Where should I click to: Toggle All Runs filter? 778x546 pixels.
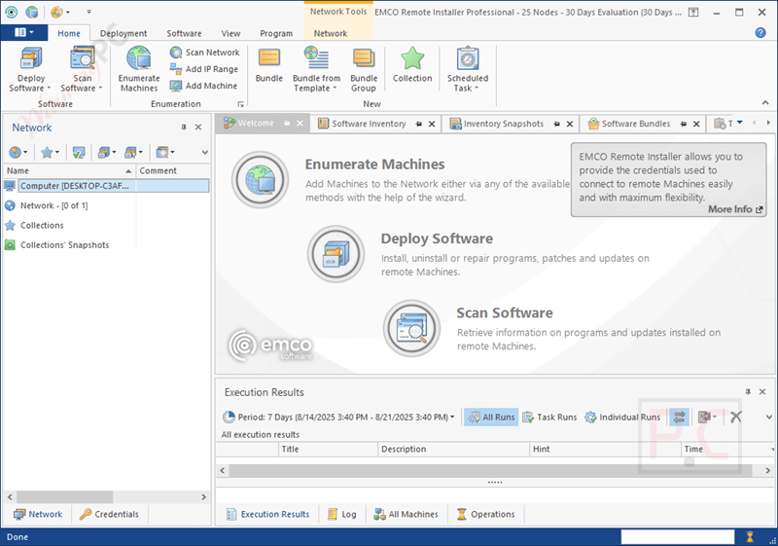(x=491, y=417)
